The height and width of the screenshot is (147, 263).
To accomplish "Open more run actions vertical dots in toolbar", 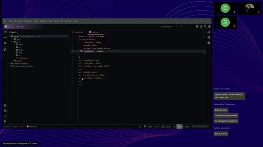I will [x=186, y=27].
